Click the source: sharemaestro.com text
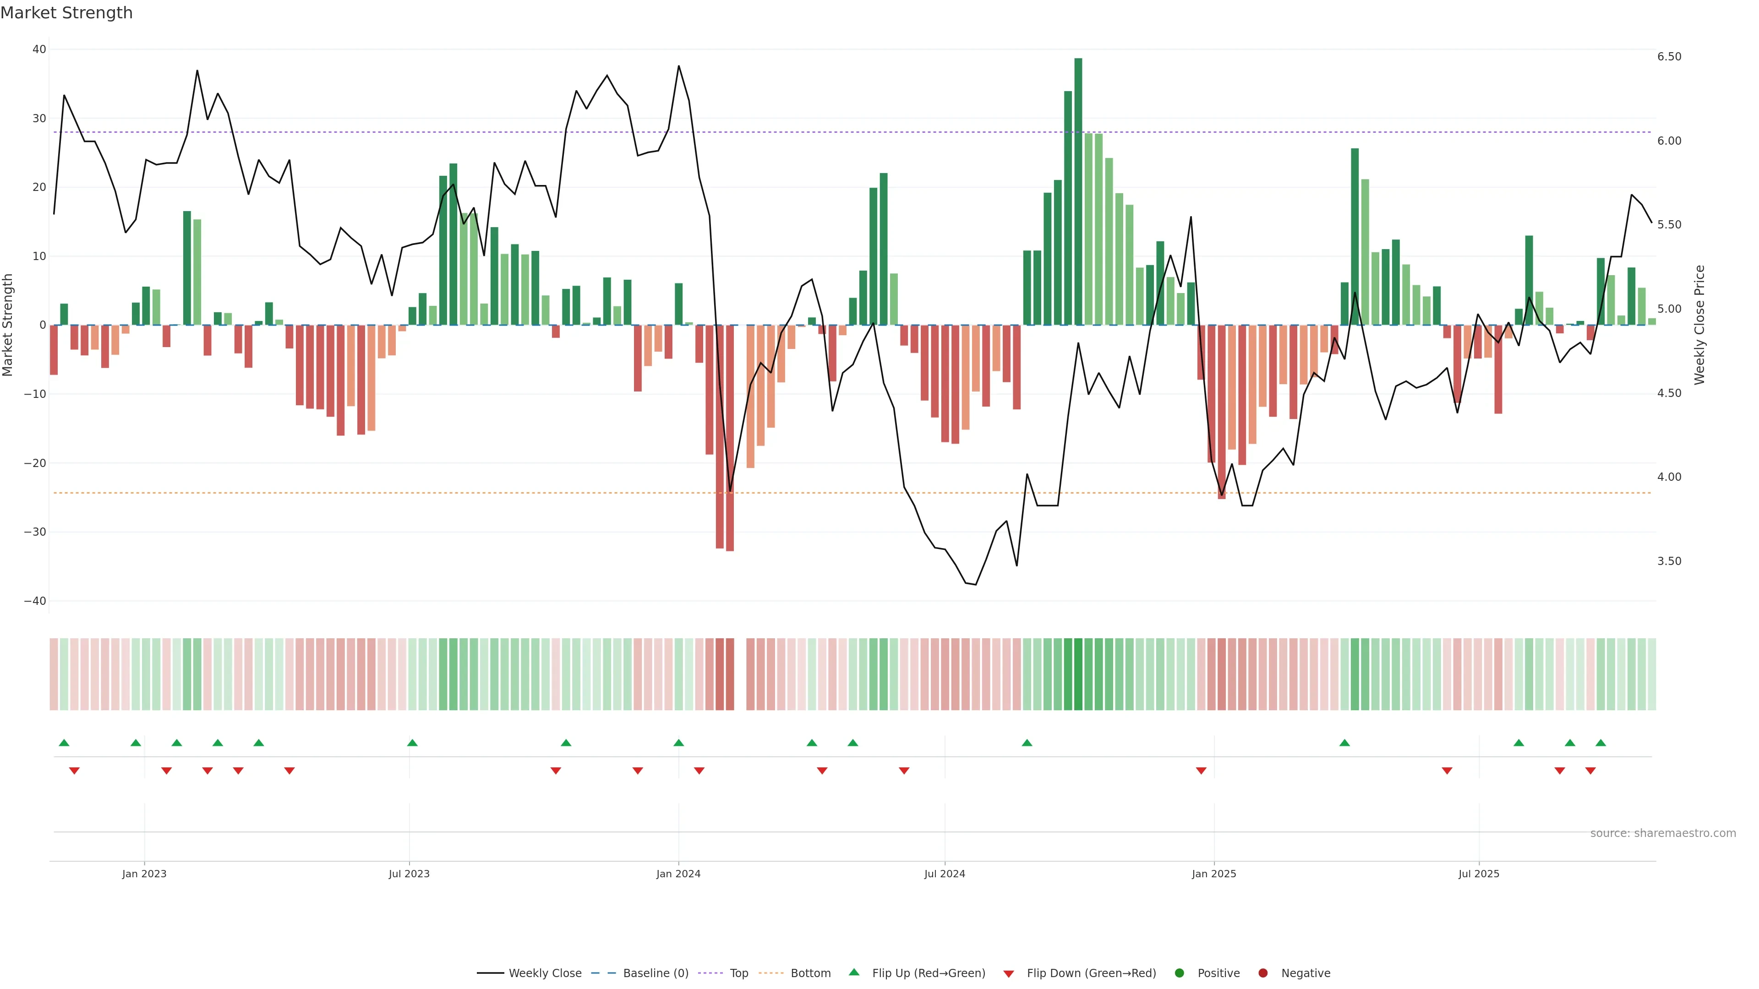 [1663, 833]
